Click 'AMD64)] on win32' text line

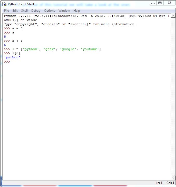[x=20, y=20]
